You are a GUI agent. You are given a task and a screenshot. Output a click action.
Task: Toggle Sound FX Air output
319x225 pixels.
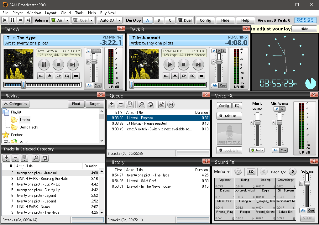coord(303,211)
